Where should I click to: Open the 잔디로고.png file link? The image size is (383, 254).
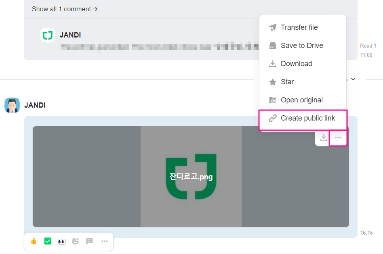pyautogui.click(x=191, y=177)
